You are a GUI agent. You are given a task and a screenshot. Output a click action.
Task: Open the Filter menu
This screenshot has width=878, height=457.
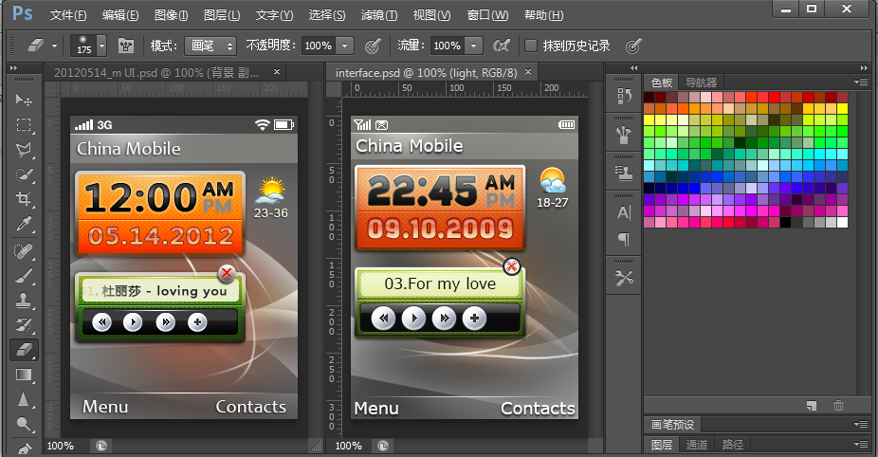click(x=379, y=15)
